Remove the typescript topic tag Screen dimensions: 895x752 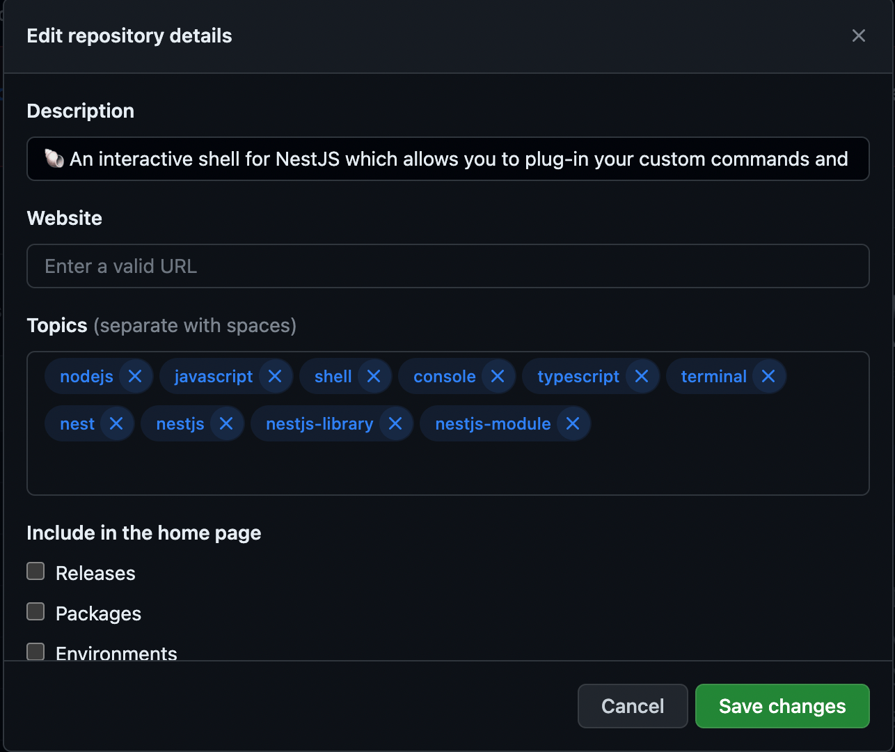tap(641, 376)
